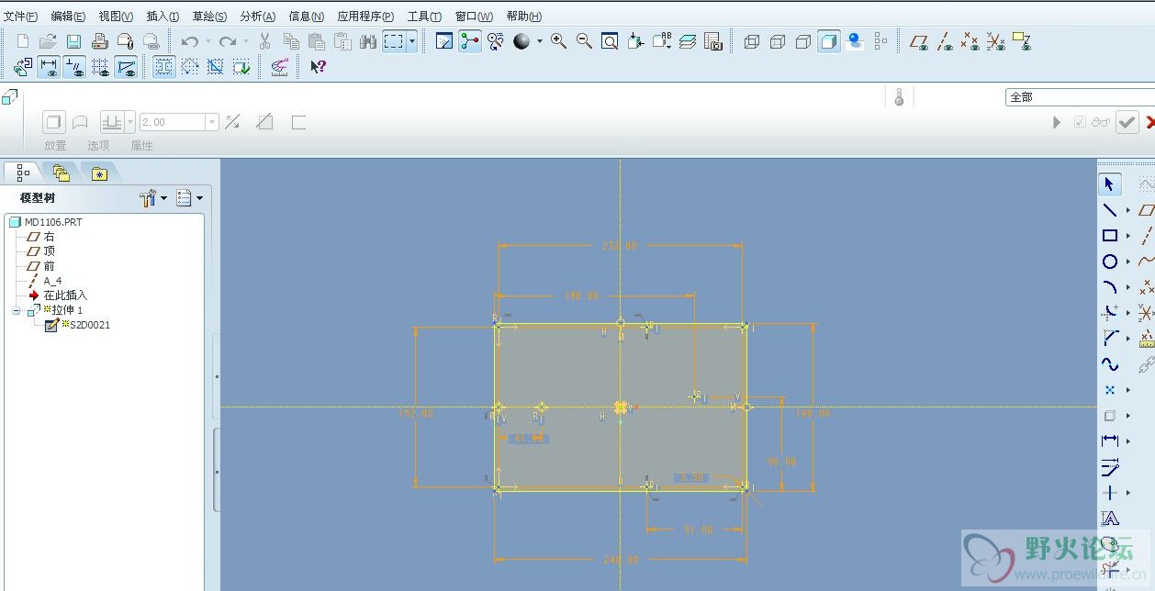Screen dimensions: 1155x591
Task: Toggle sketch constraints display
Action: click(74, 66)
